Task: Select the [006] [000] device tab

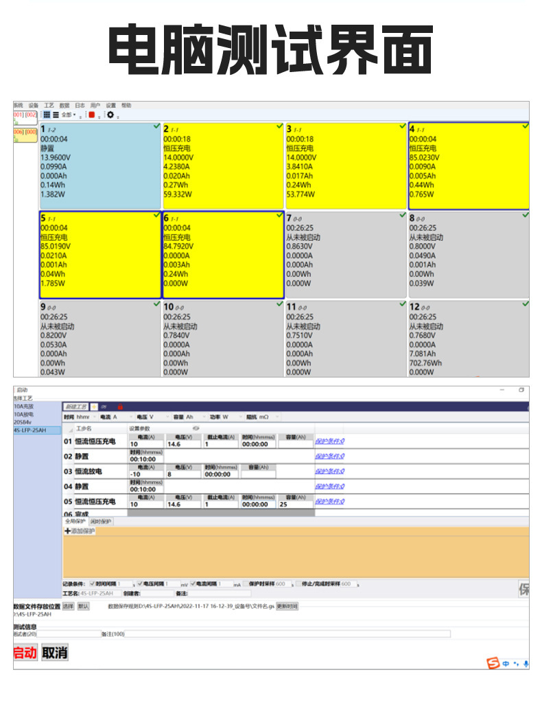Action: (25, 135)
